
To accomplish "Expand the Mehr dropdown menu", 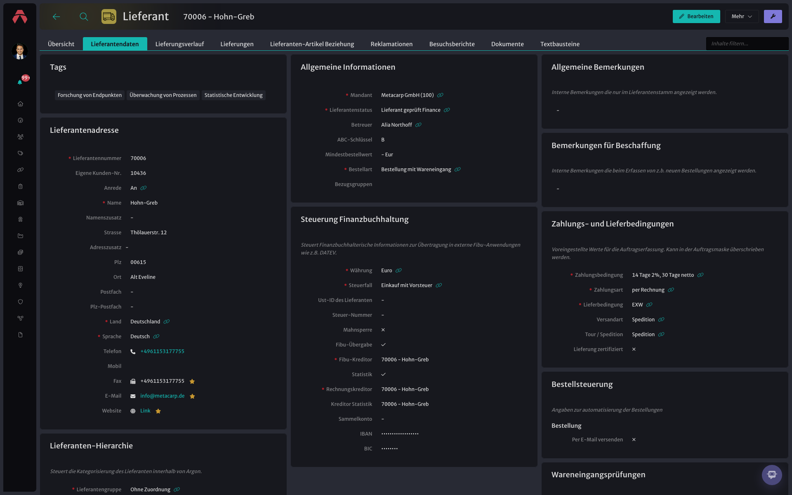I will [742, 16].
